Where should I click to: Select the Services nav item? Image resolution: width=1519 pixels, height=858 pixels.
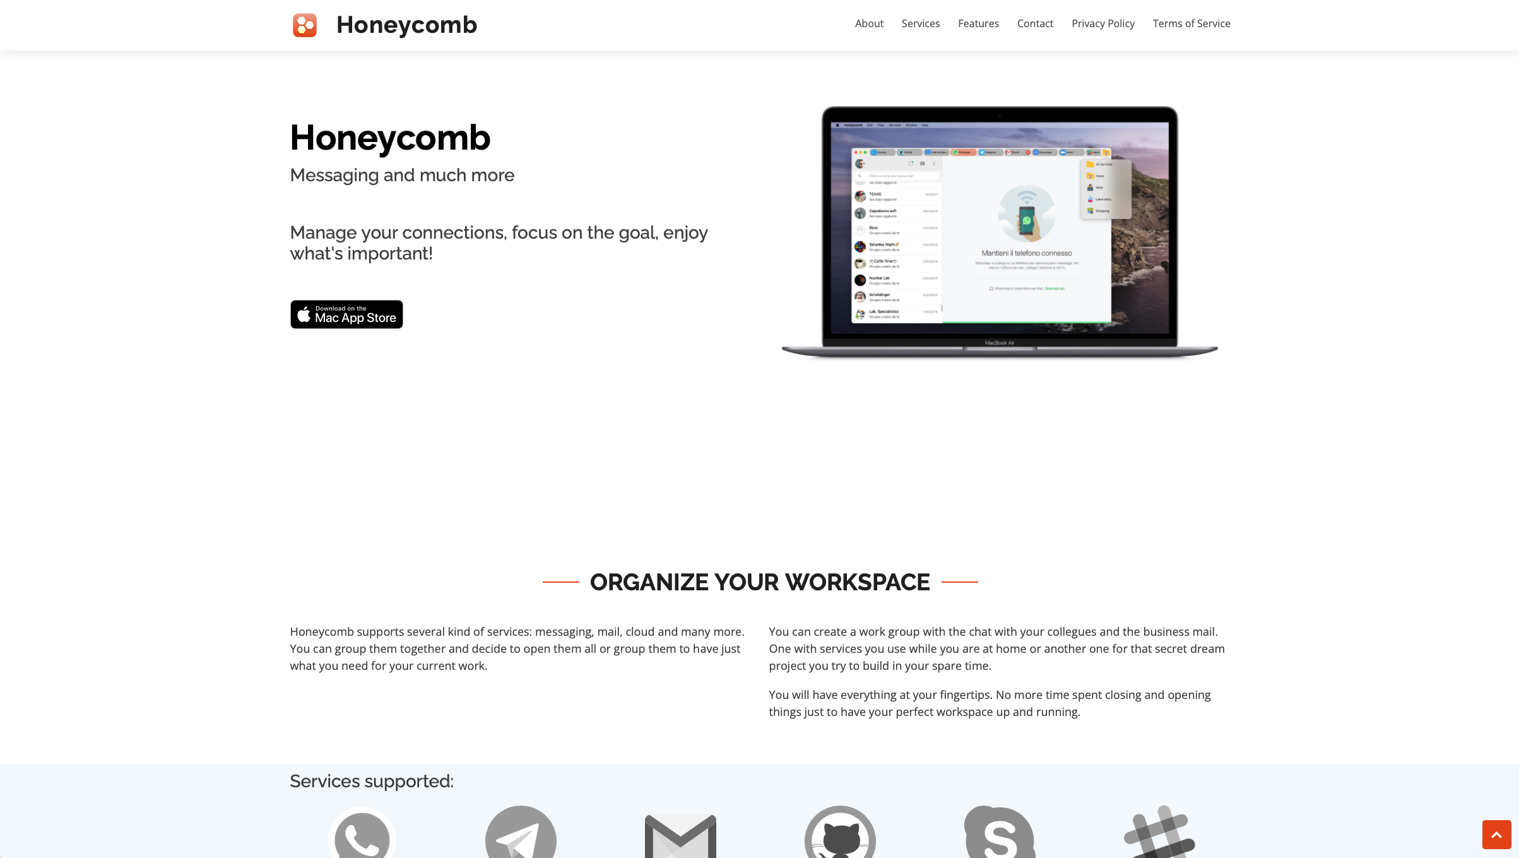point(920,23)
